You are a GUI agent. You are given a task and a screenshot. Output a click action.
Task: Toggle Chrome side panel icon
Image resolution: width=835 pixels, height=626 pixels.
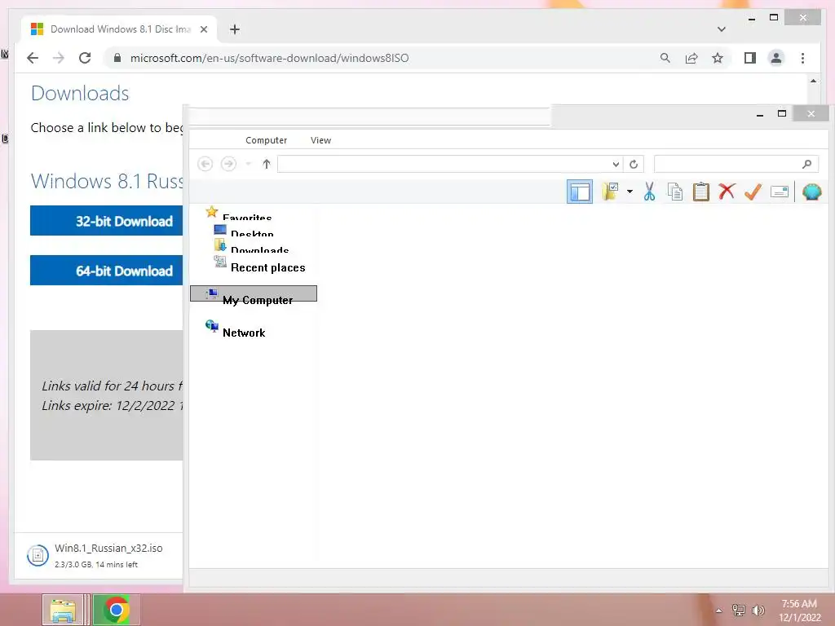[x=750, y=58]
